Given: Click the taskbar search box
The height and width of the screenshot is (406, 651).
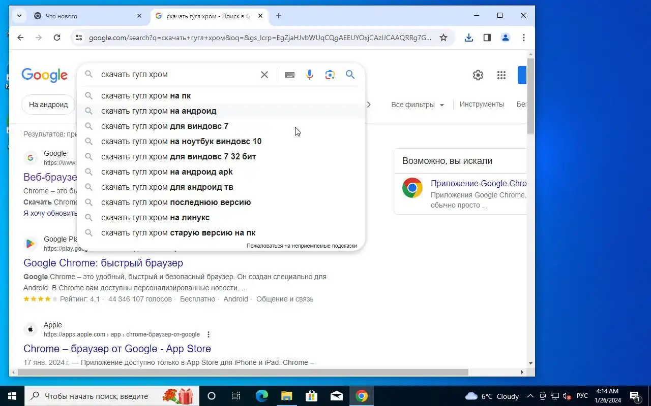Looking at the screenshot, I should point(111,396).
